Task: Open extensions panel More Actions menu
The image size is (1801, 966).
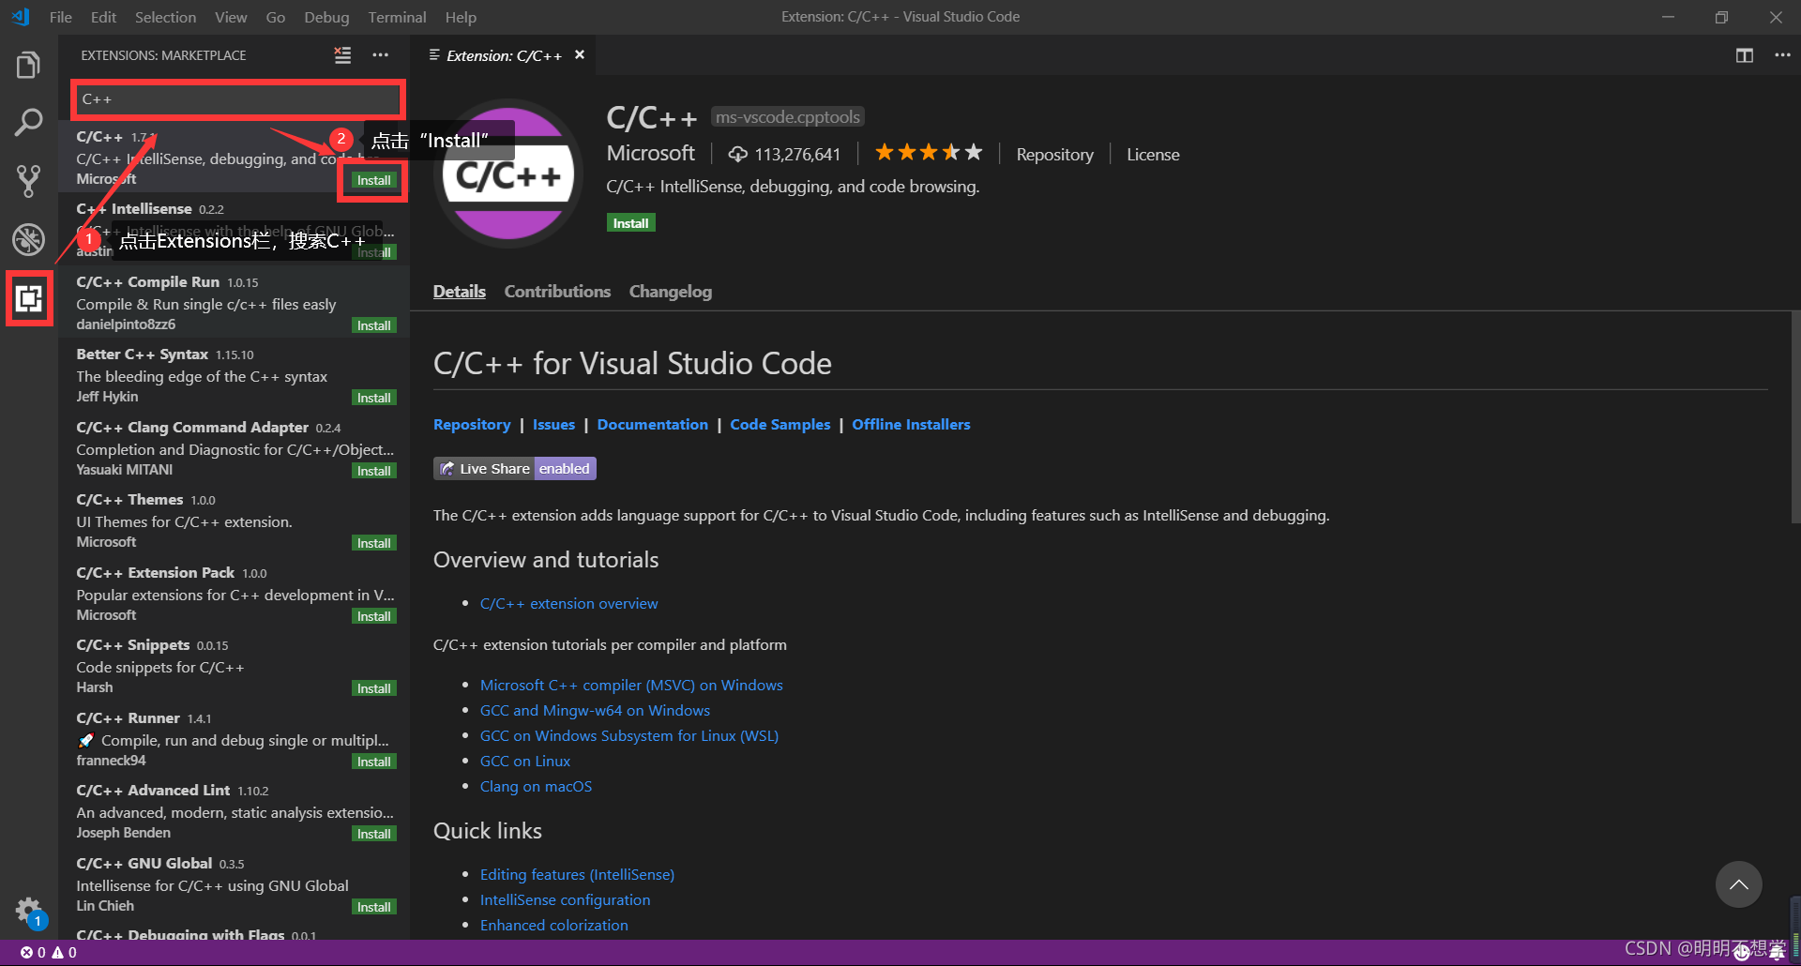Action: [380, 55]
